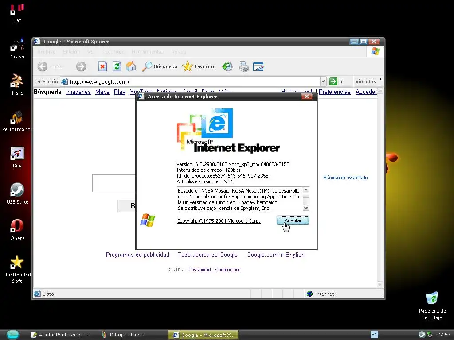Screen dimensions: 454x340
Task: Switch to the Google.com in English link
Action: pos(275,255)
